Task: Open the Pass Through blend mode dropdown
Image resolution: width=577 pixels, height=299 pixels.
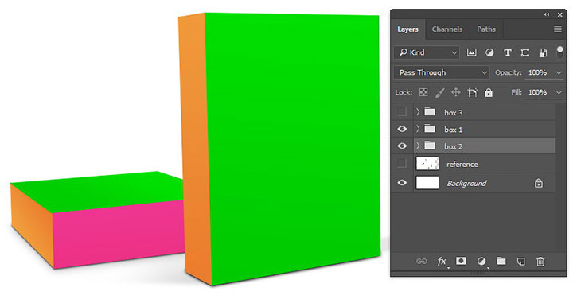Action: [442, 72]
